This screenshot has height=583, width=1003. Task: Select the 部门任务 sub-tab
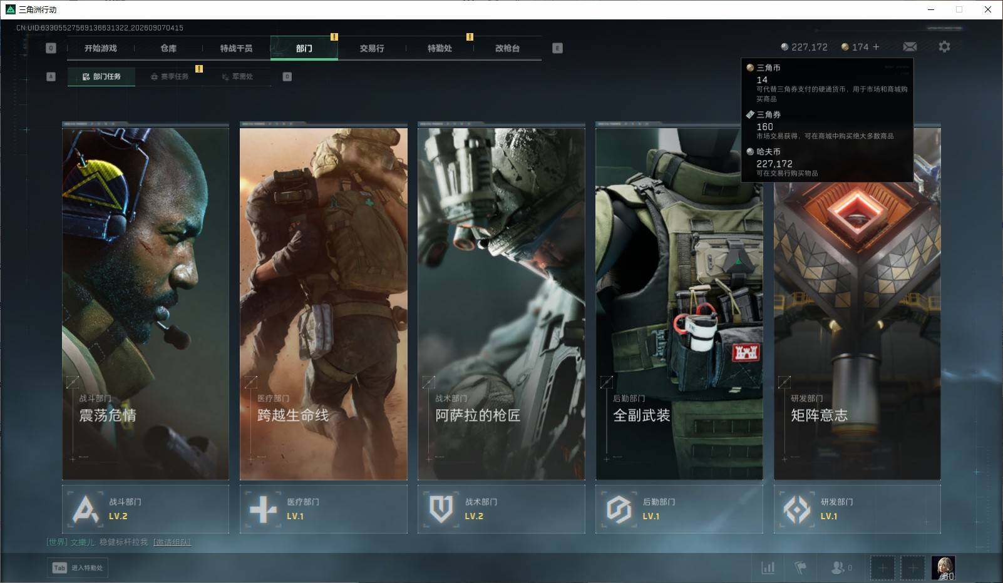101,76
